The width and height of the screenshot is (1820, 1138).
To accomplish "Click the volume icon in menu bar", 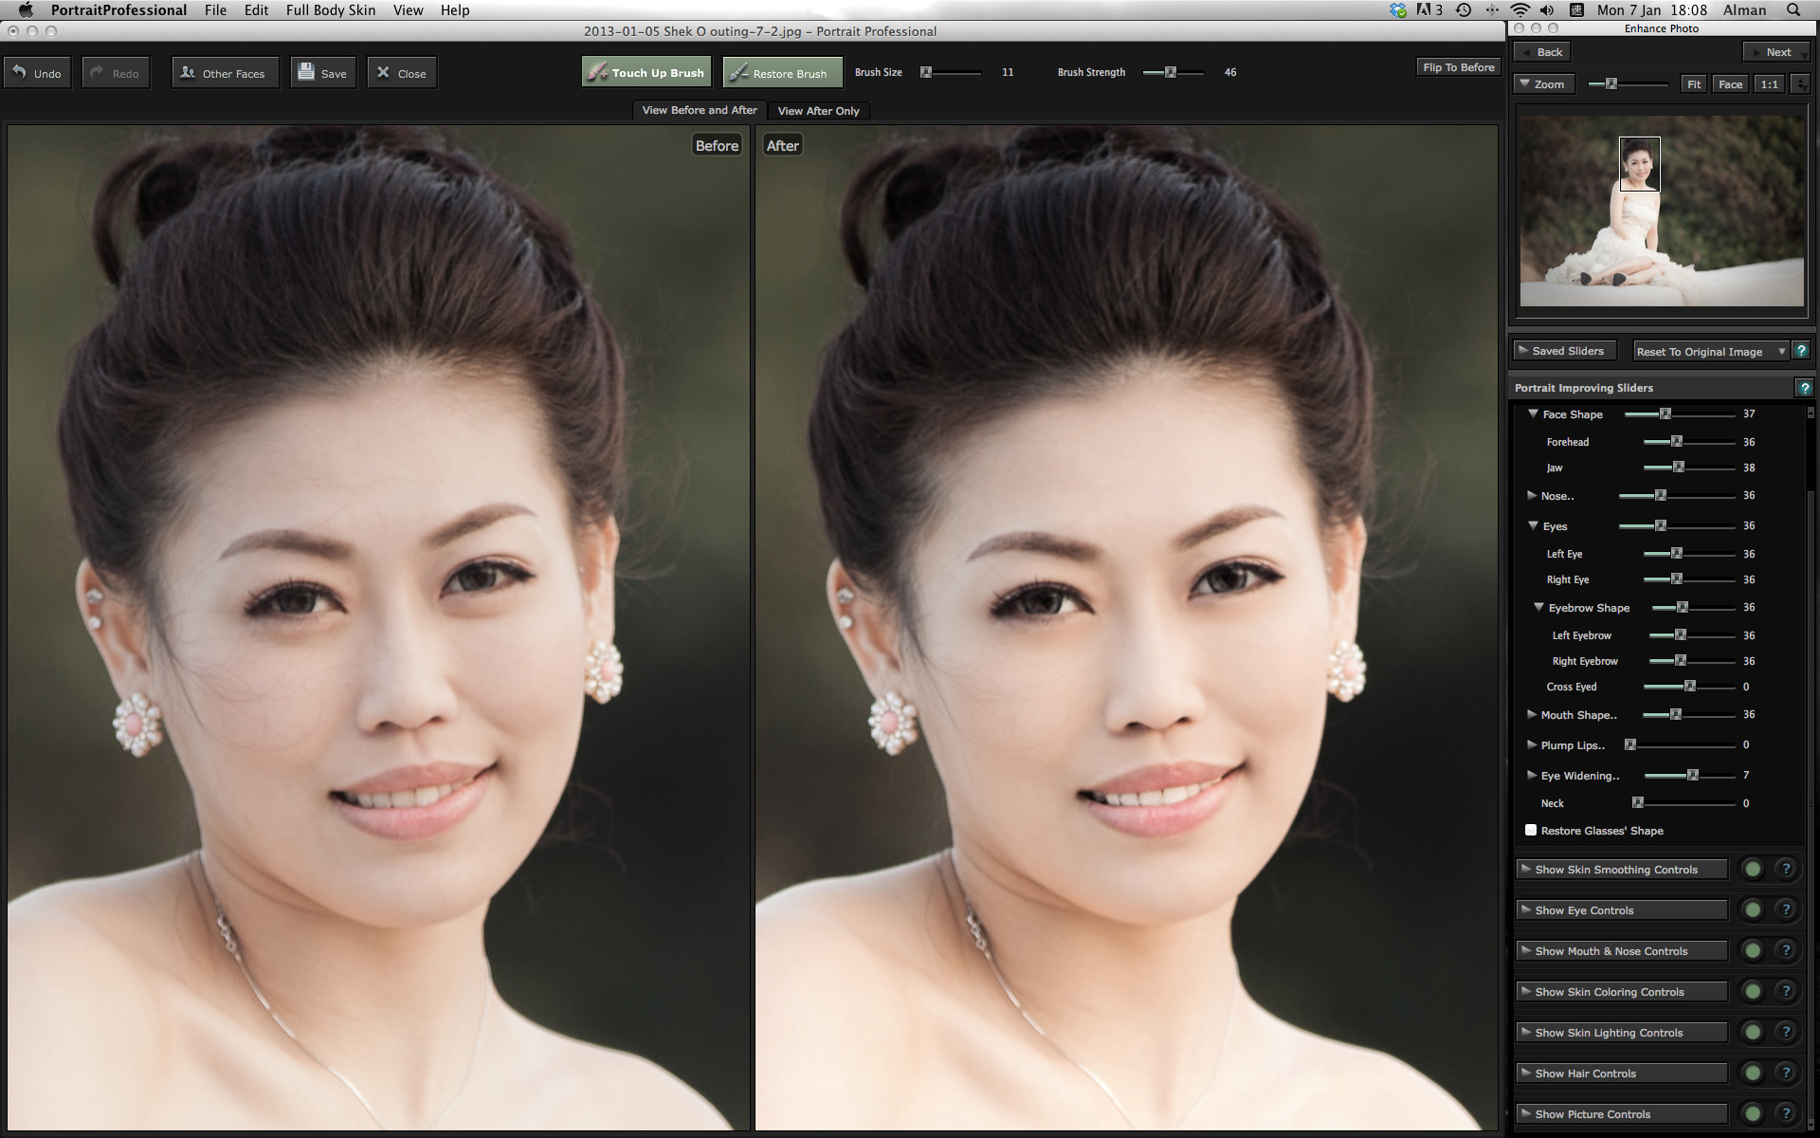I will point(1548,9).
